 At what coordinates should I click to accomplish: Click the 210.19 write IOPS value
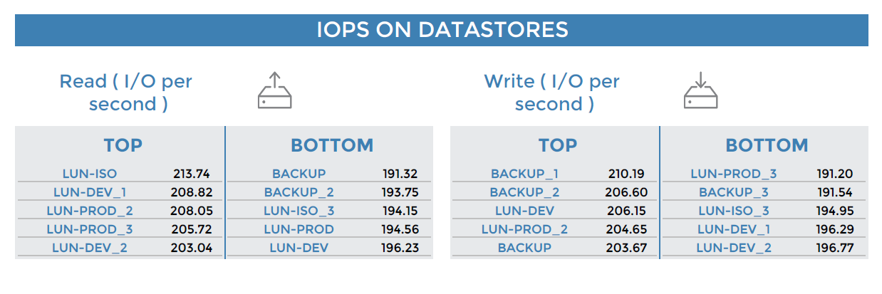point(626,174)
